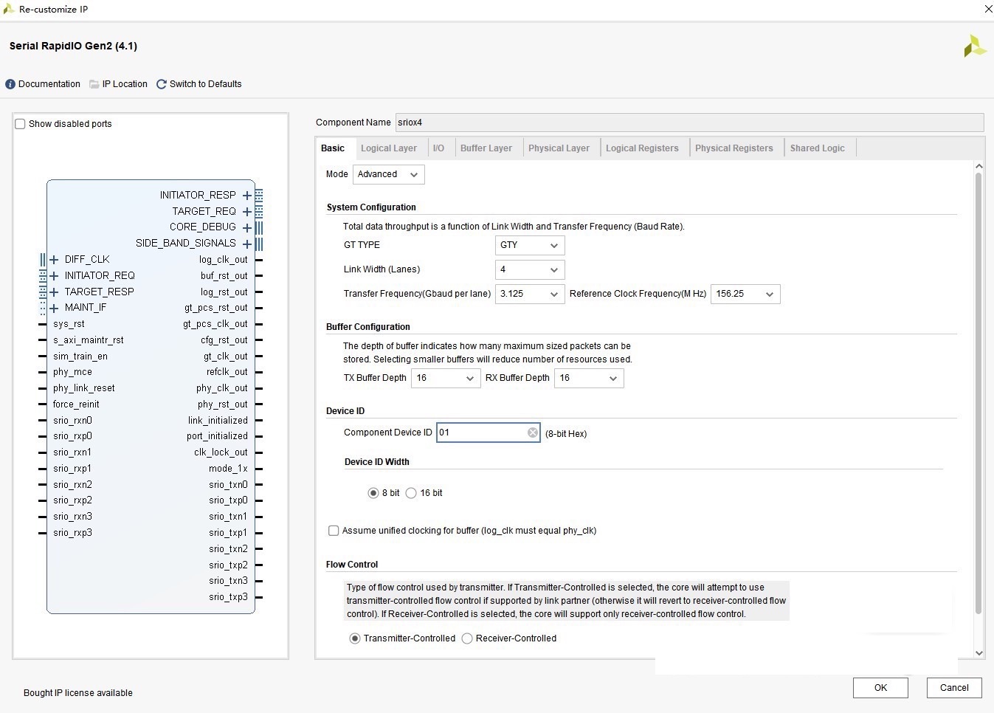This screenshot has width=994, height=713.
Task: Click the clk_lock_out port label
Action: (221, 452)
